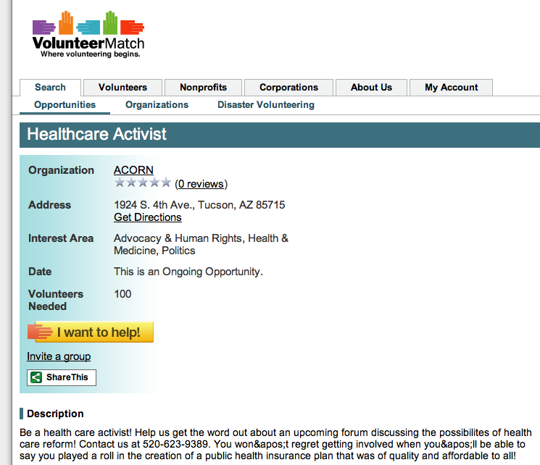Viewport: 540px width, 465px height.
Task: Open the My Account tab
Action: click(x=451, y=88)
